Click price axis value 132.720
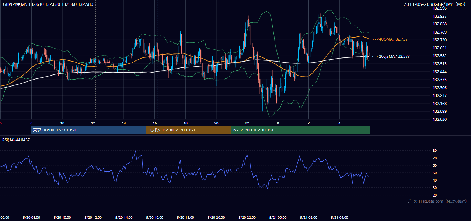Viewport: 471px width, 221px height. (440, 40)
